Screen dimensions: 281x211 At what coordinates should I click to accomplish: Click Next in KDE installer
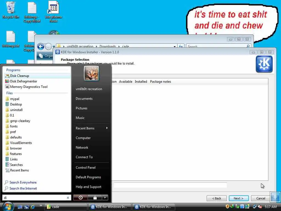pos(239,198)
